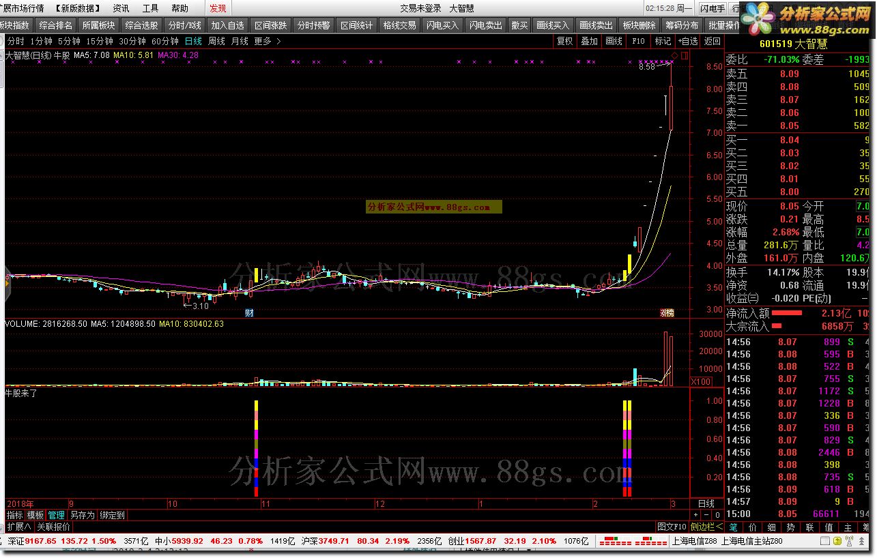Viewport: 877px width, 558px height.
Task: Open the 画线 drawing tools
Action: pyautogui.click(x=614, y=41)
